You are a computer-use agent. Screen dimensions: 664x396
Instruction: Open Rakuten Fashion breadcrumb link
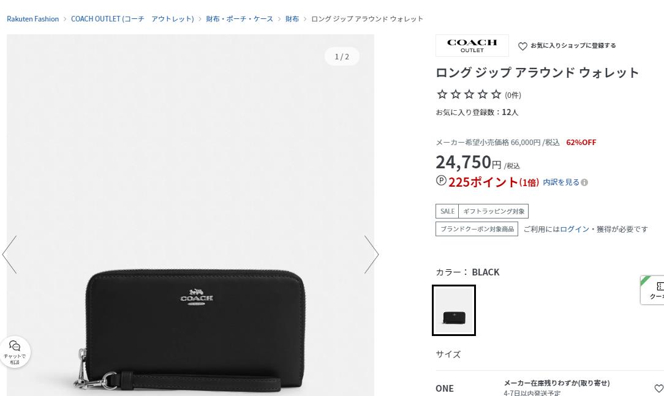[x=32, y=19]
